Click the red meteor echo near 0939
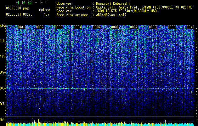Viewport: 198px width, 126px height. (166, 87)
